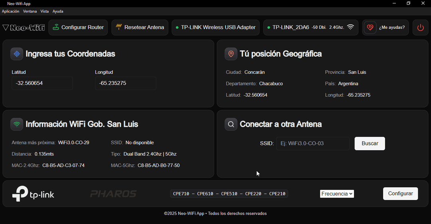The height and width of the screenshot is (224, 431).
Task: Click the ¿Me ayudas? button
Action: click(x=386, y=28)
